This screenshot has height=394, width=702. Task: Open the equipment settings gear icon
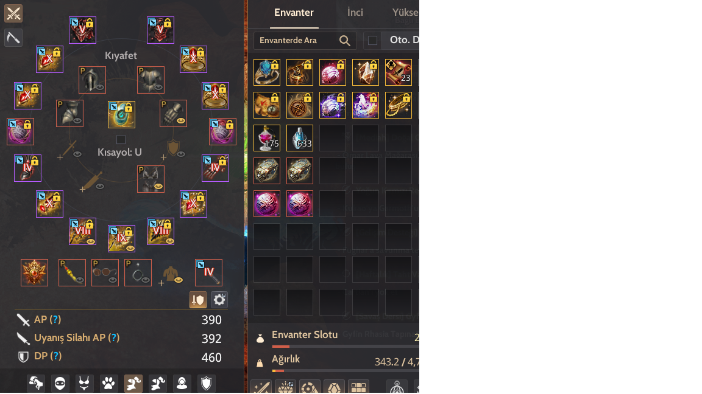(219, 300)
